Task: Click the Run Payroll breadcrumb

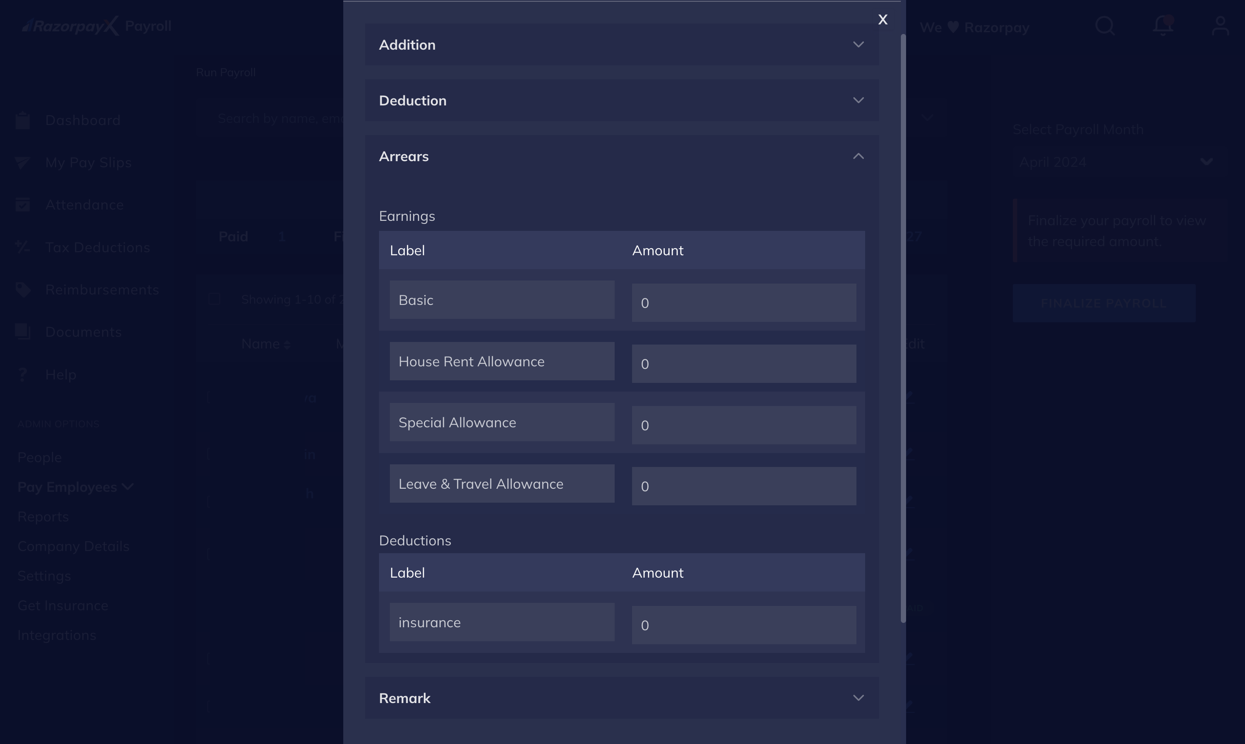Action: point(226,72)
